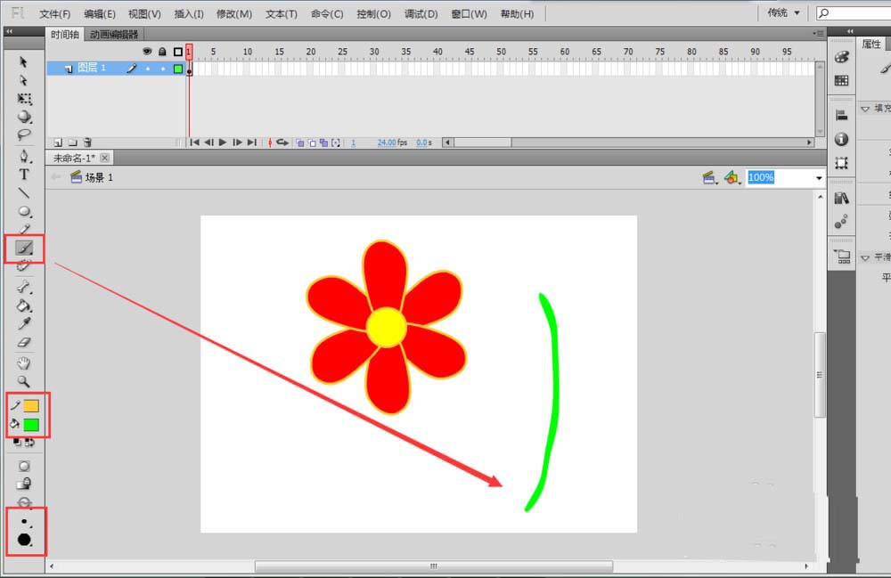891x578 pixels.
Task: Open the Info panel icon
Action: point(842,139)
